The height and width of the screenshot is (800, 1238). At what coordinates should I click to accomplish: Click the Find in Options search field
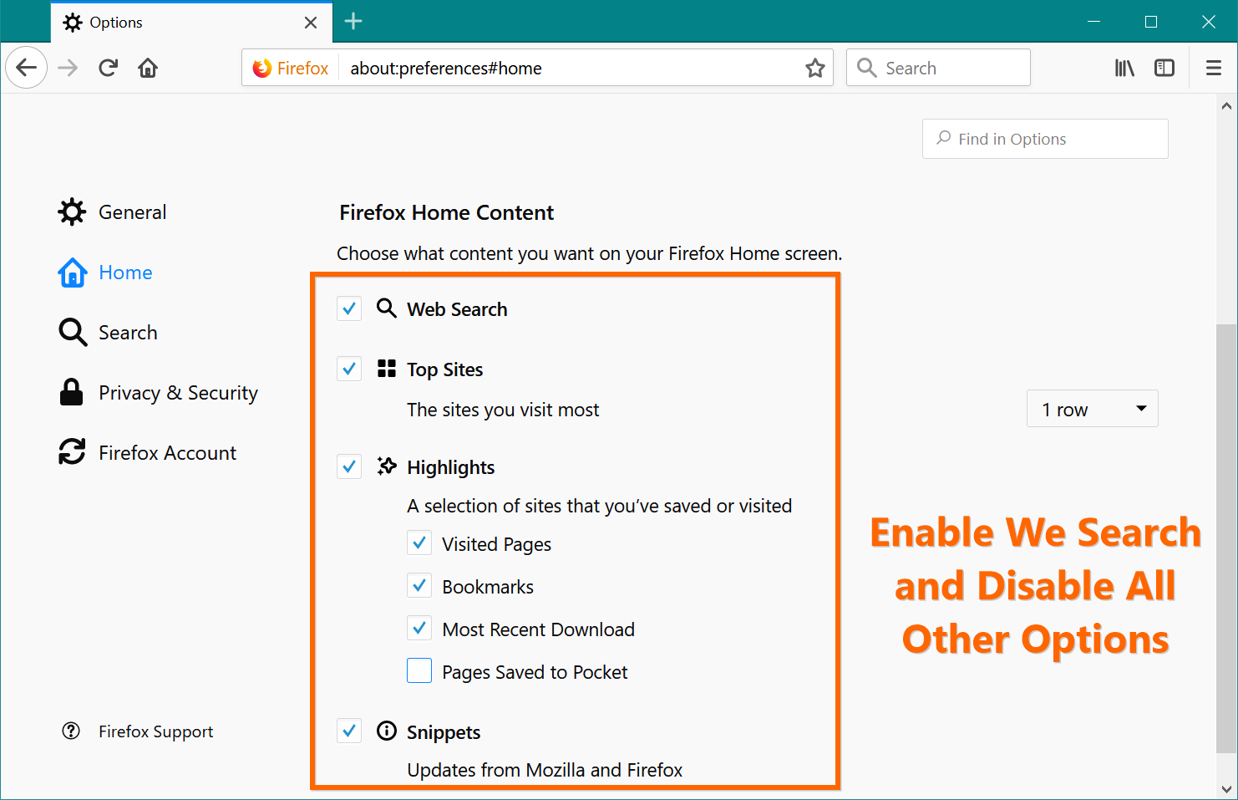click(1044, 139)
